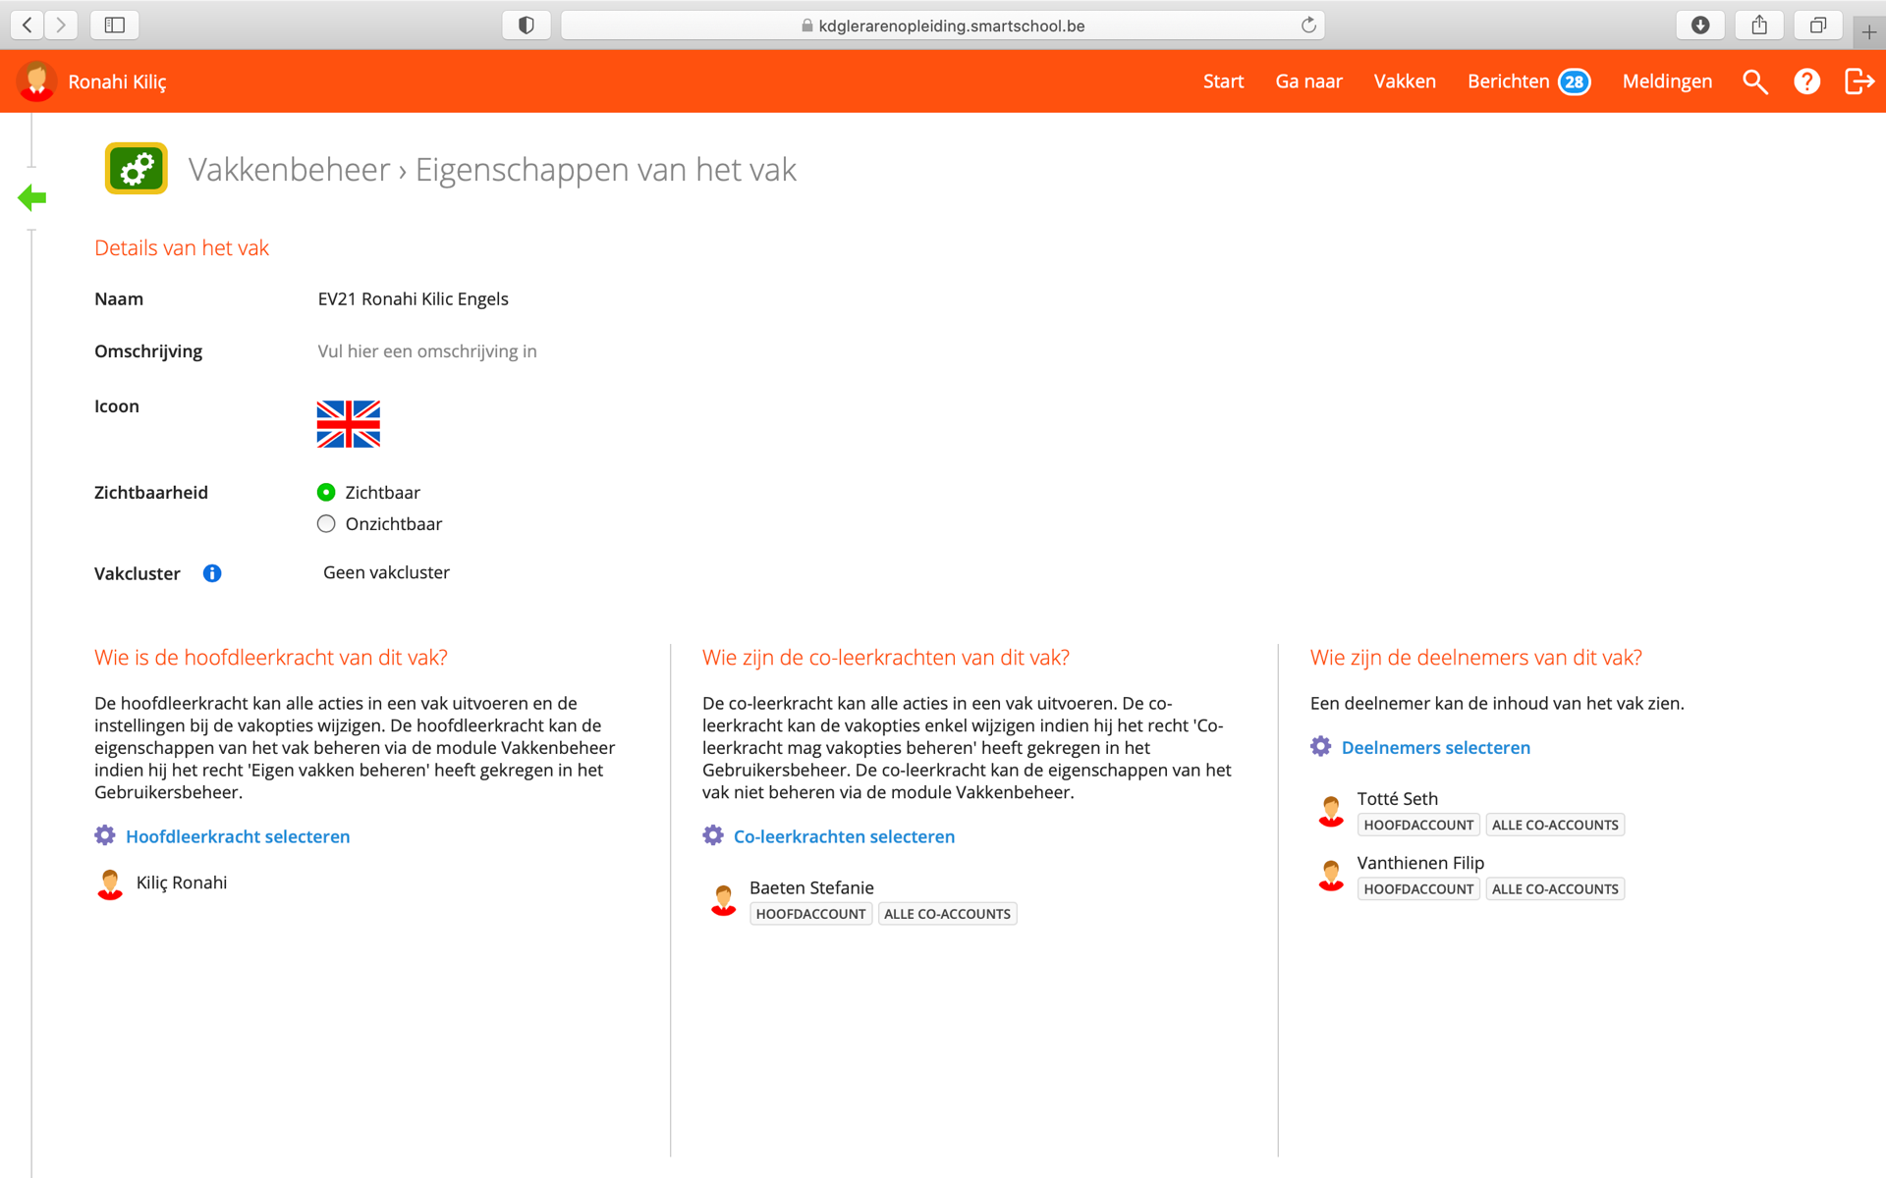This screenshot has height=1178, width=1886.
Task: Click the Details van het vak heading
Action: click(182, 247)
